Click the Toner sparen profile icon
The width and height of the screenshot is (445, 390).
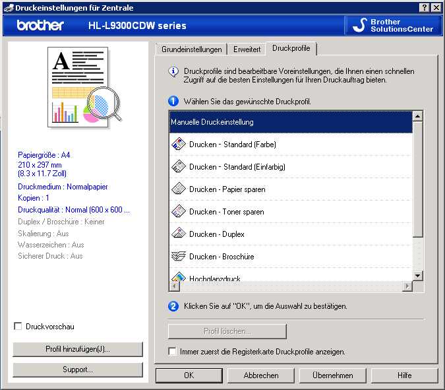tap(179, 211)
